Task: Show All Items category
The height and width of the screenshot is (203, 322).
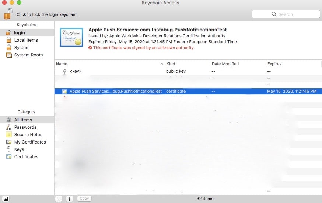Action: tap(27, 120)
